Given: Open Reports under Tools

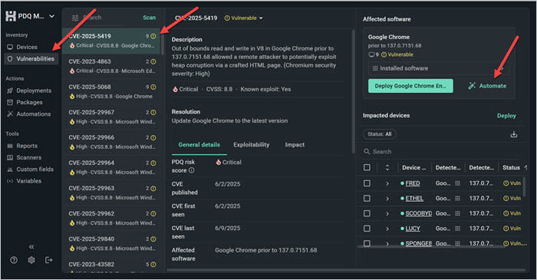Looking at the screenshot, I should point(22,146).
